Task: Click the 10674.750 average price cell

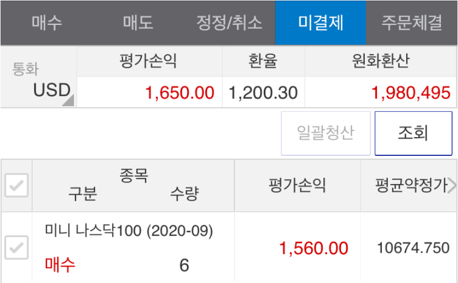Action: click(x=413, y=248)
